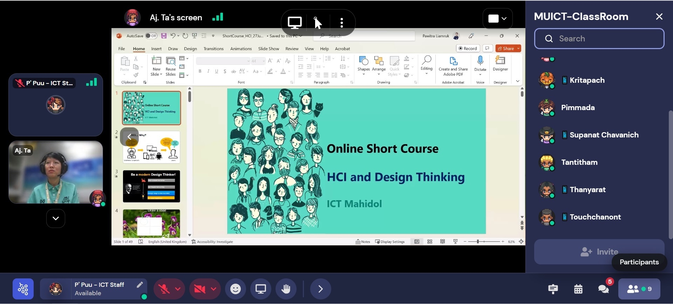Click the emoji reactions smiley icon
Image resolution: width=673 pixels, height=304 pixels.
[235, 289]
